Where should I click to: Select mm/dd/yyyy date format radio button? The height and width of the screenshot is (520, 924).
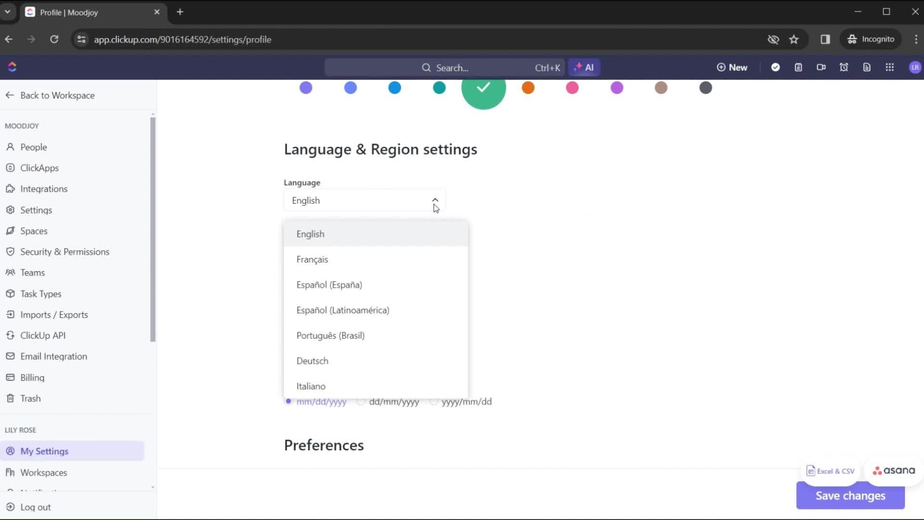point(288,401)
